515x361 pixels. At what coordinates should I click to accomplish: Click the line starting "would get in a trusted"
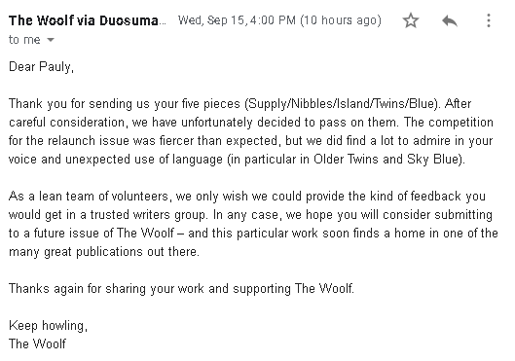(250, 215)
